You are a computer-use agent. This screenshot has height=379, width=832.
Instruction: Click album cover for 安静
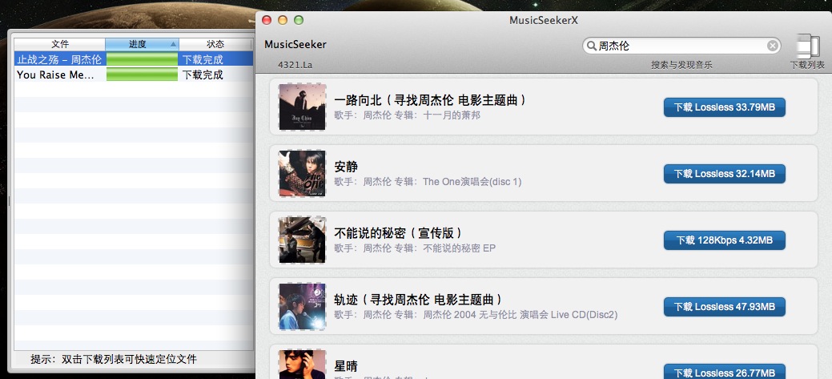pyautogui.click(x=302, y=173)
